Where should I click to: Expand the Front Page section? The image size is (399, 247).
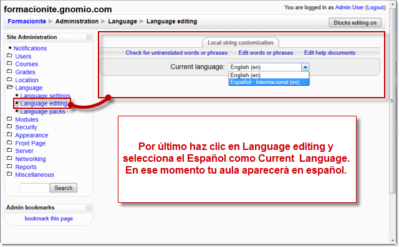pos(31,144)
